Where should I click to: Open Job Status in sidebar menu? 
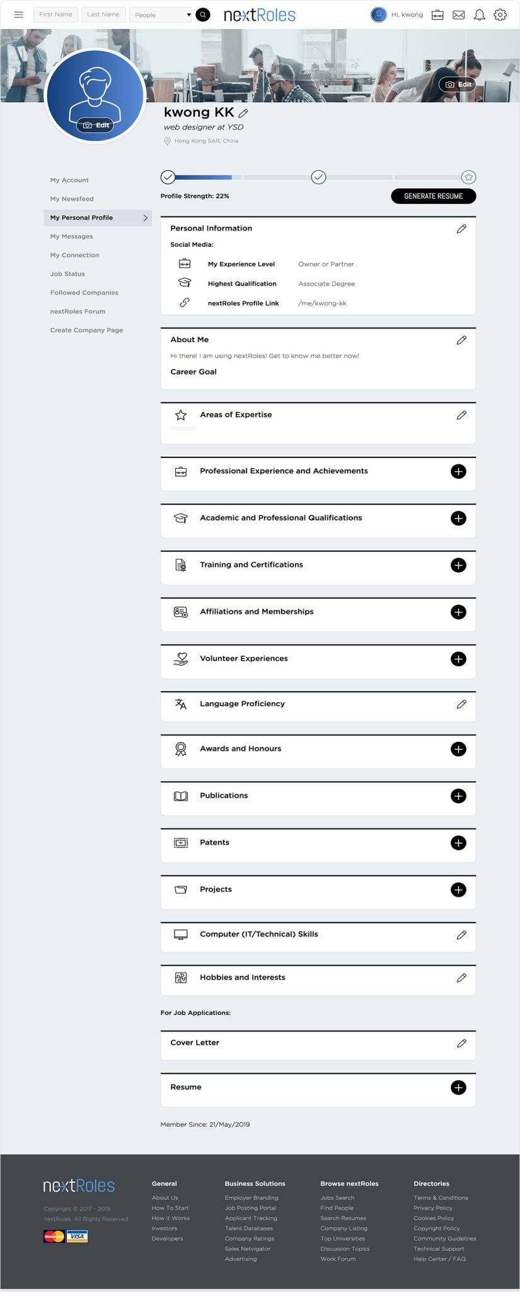[67, 274]
